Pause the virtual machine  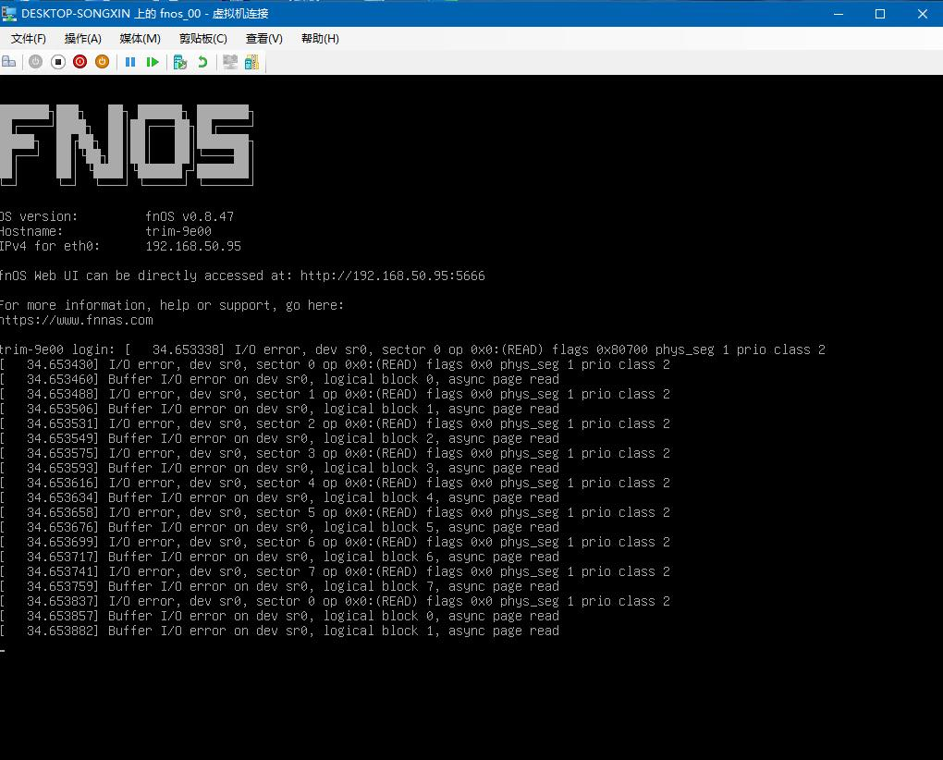tap(130, 62)
